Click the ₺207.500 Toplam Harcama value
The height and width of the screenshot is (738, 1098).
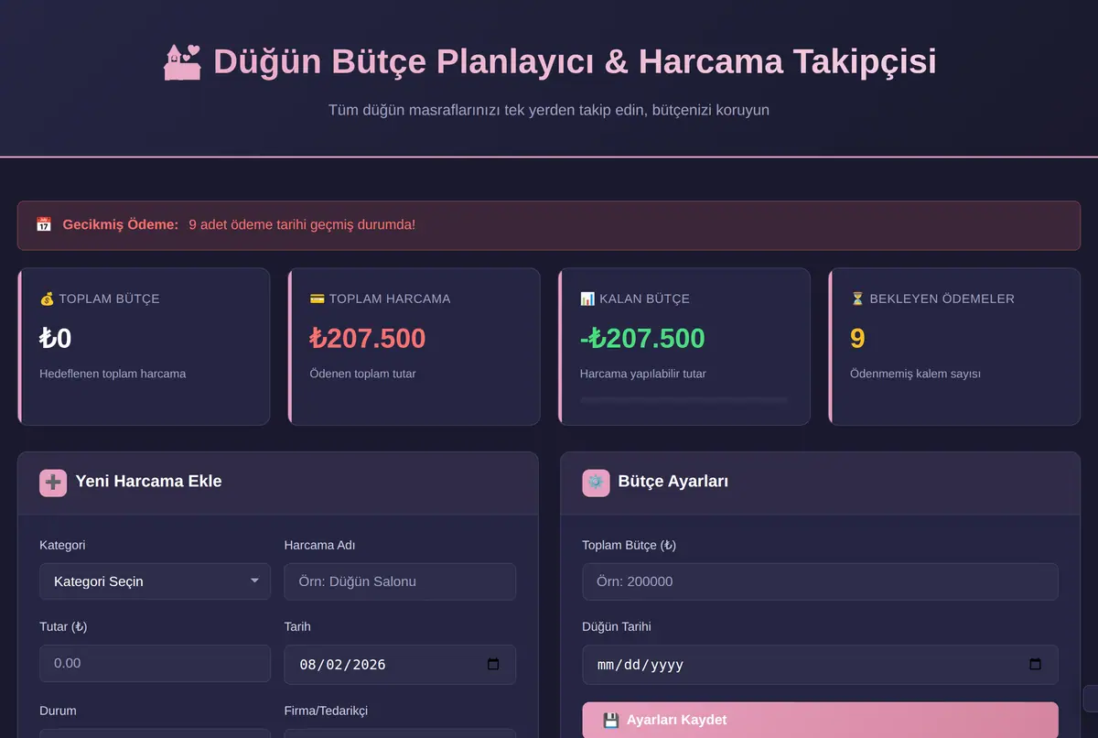pyautogui.click(x=368, y=339)
